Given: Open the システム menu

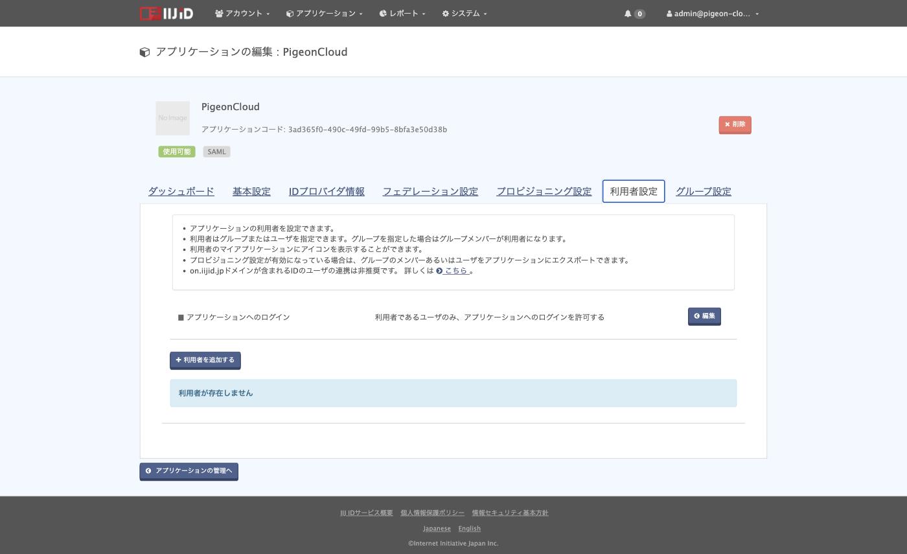Looking at the screenshot, I should tap(465, 14).
